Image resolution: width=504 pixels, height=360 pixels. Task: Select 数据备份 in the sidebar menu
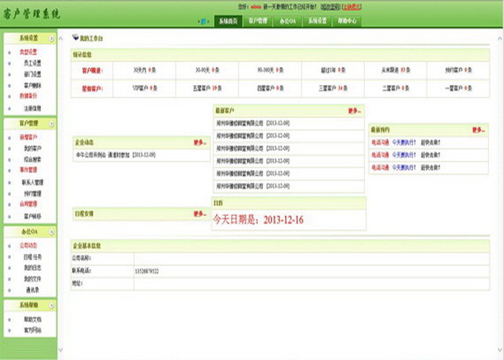click(30, 95)
